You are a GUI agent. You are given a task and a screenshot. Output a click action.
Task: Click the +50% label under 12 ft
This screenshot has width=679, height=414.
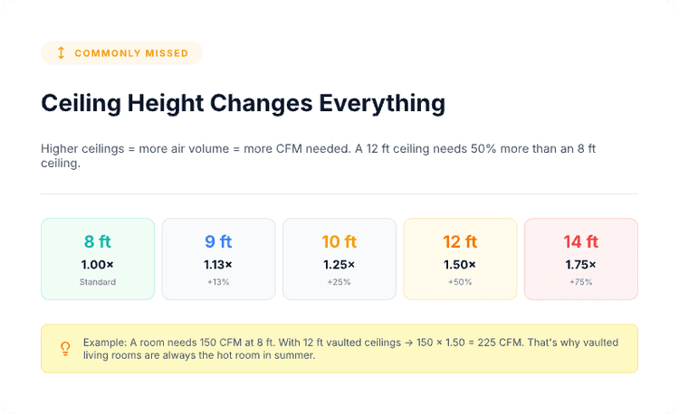(x=460, y=282)
